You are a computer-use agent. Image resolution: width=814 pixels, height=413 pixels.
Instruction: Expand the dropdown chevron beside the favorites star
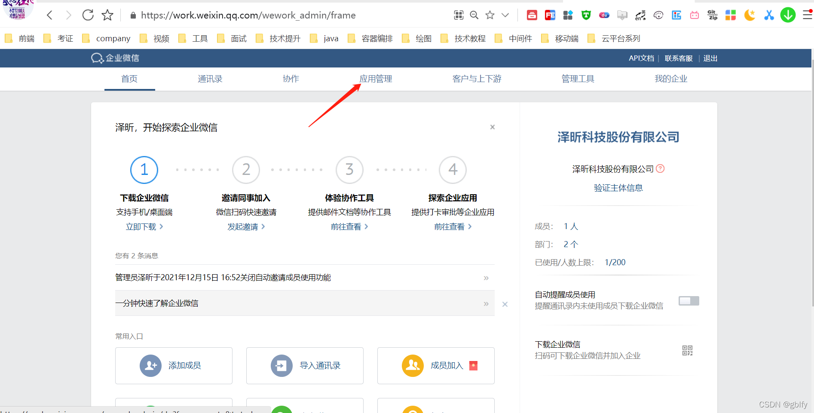[505, 15]
